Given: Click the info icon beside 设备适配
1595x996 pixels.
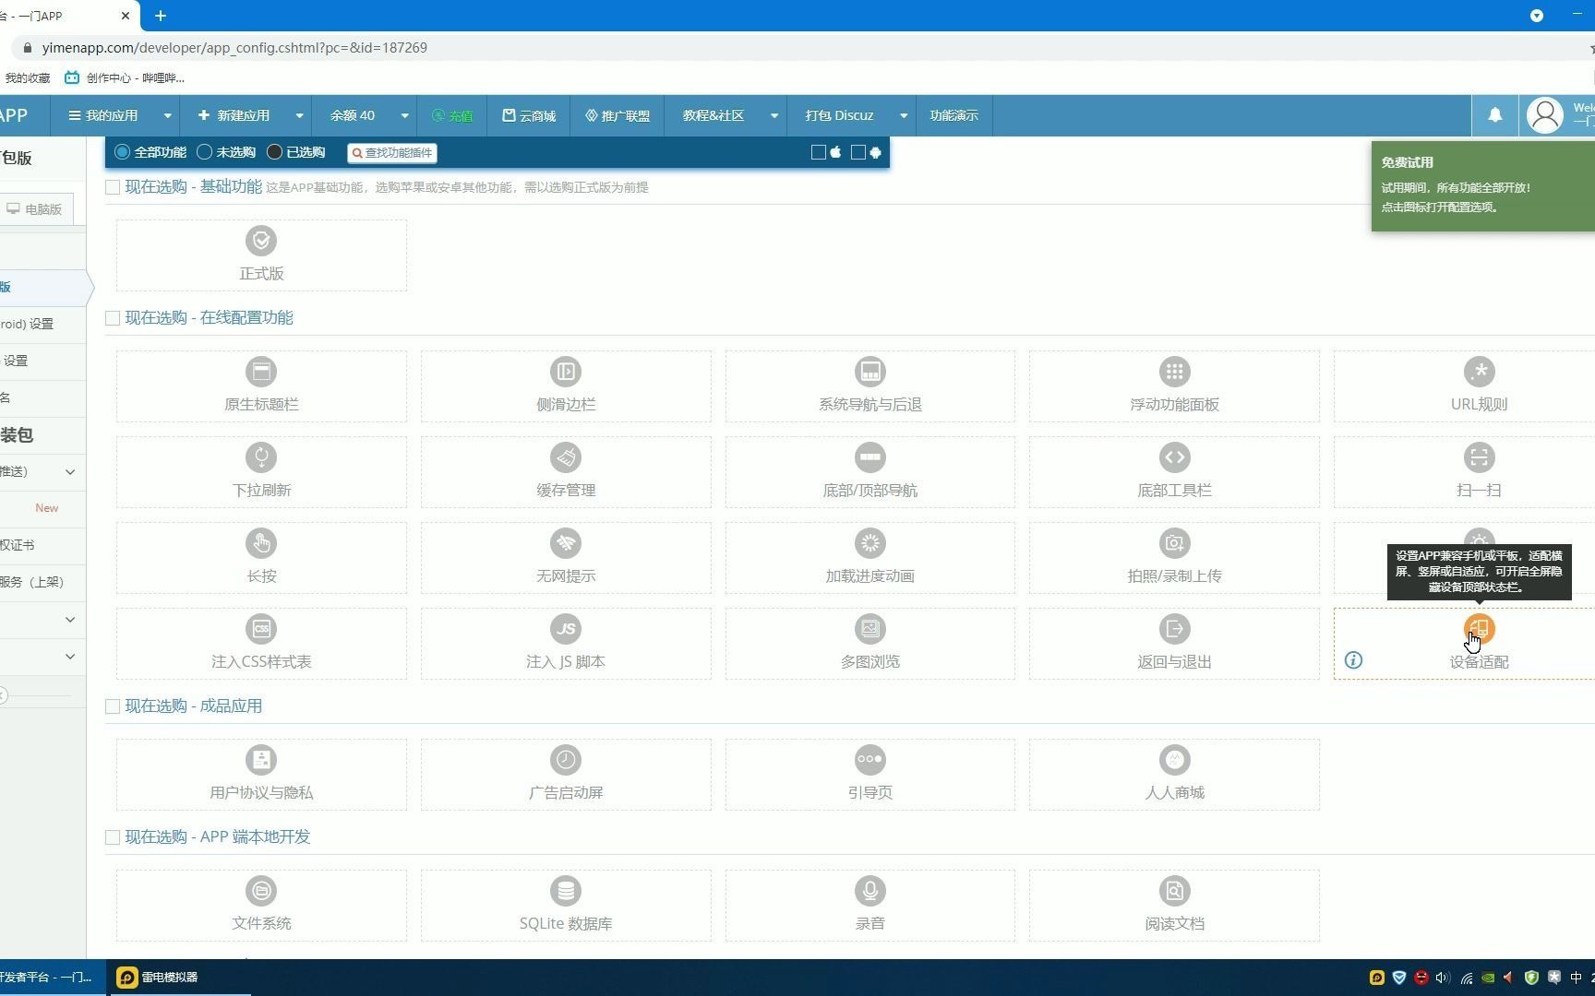Looking at the screenshot, I should [1353, 660].
